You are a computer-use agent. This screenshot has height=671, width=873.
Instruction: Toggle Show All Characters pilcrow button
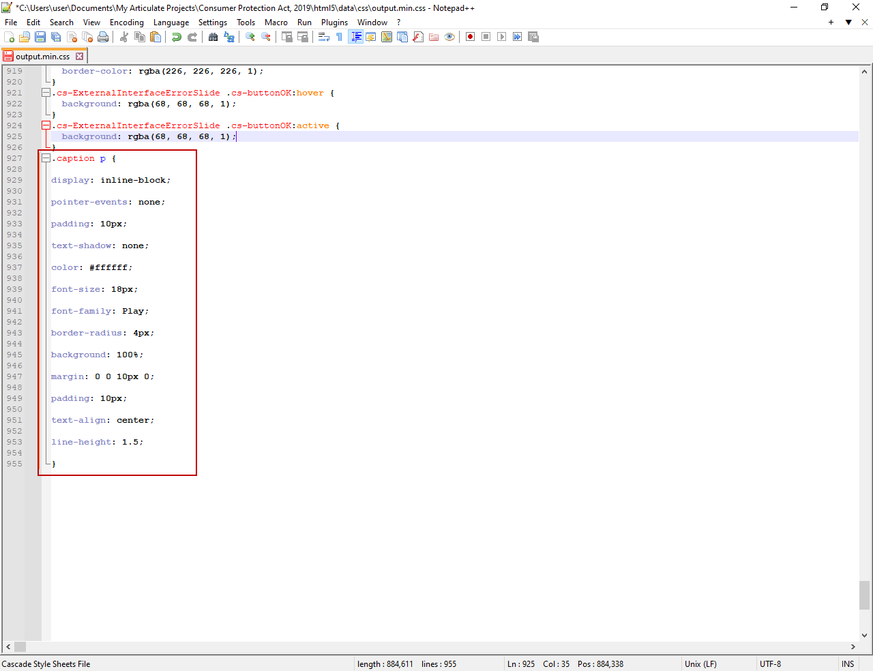pos(339,37)
